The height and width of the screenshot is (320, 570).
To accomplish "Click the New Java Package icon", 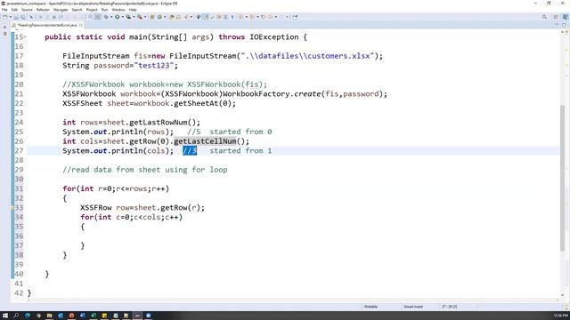I will [152, 17].
